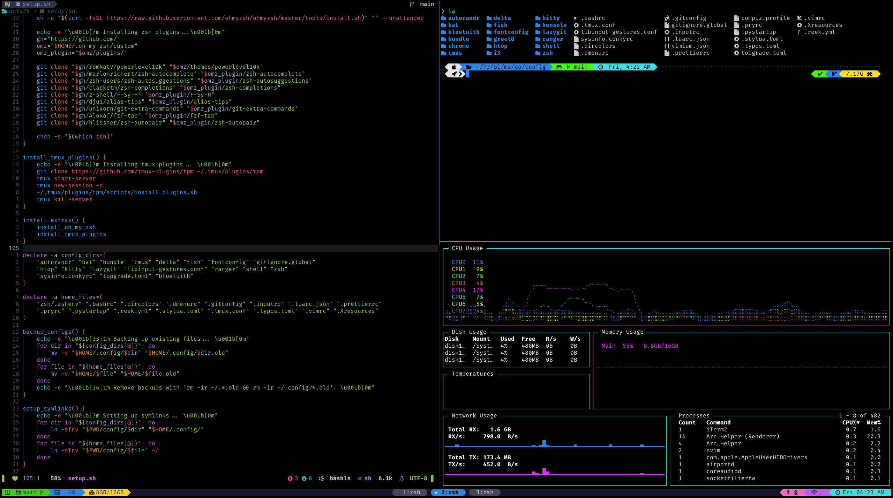Click the nvim row in Processes list

coord(713,451)
